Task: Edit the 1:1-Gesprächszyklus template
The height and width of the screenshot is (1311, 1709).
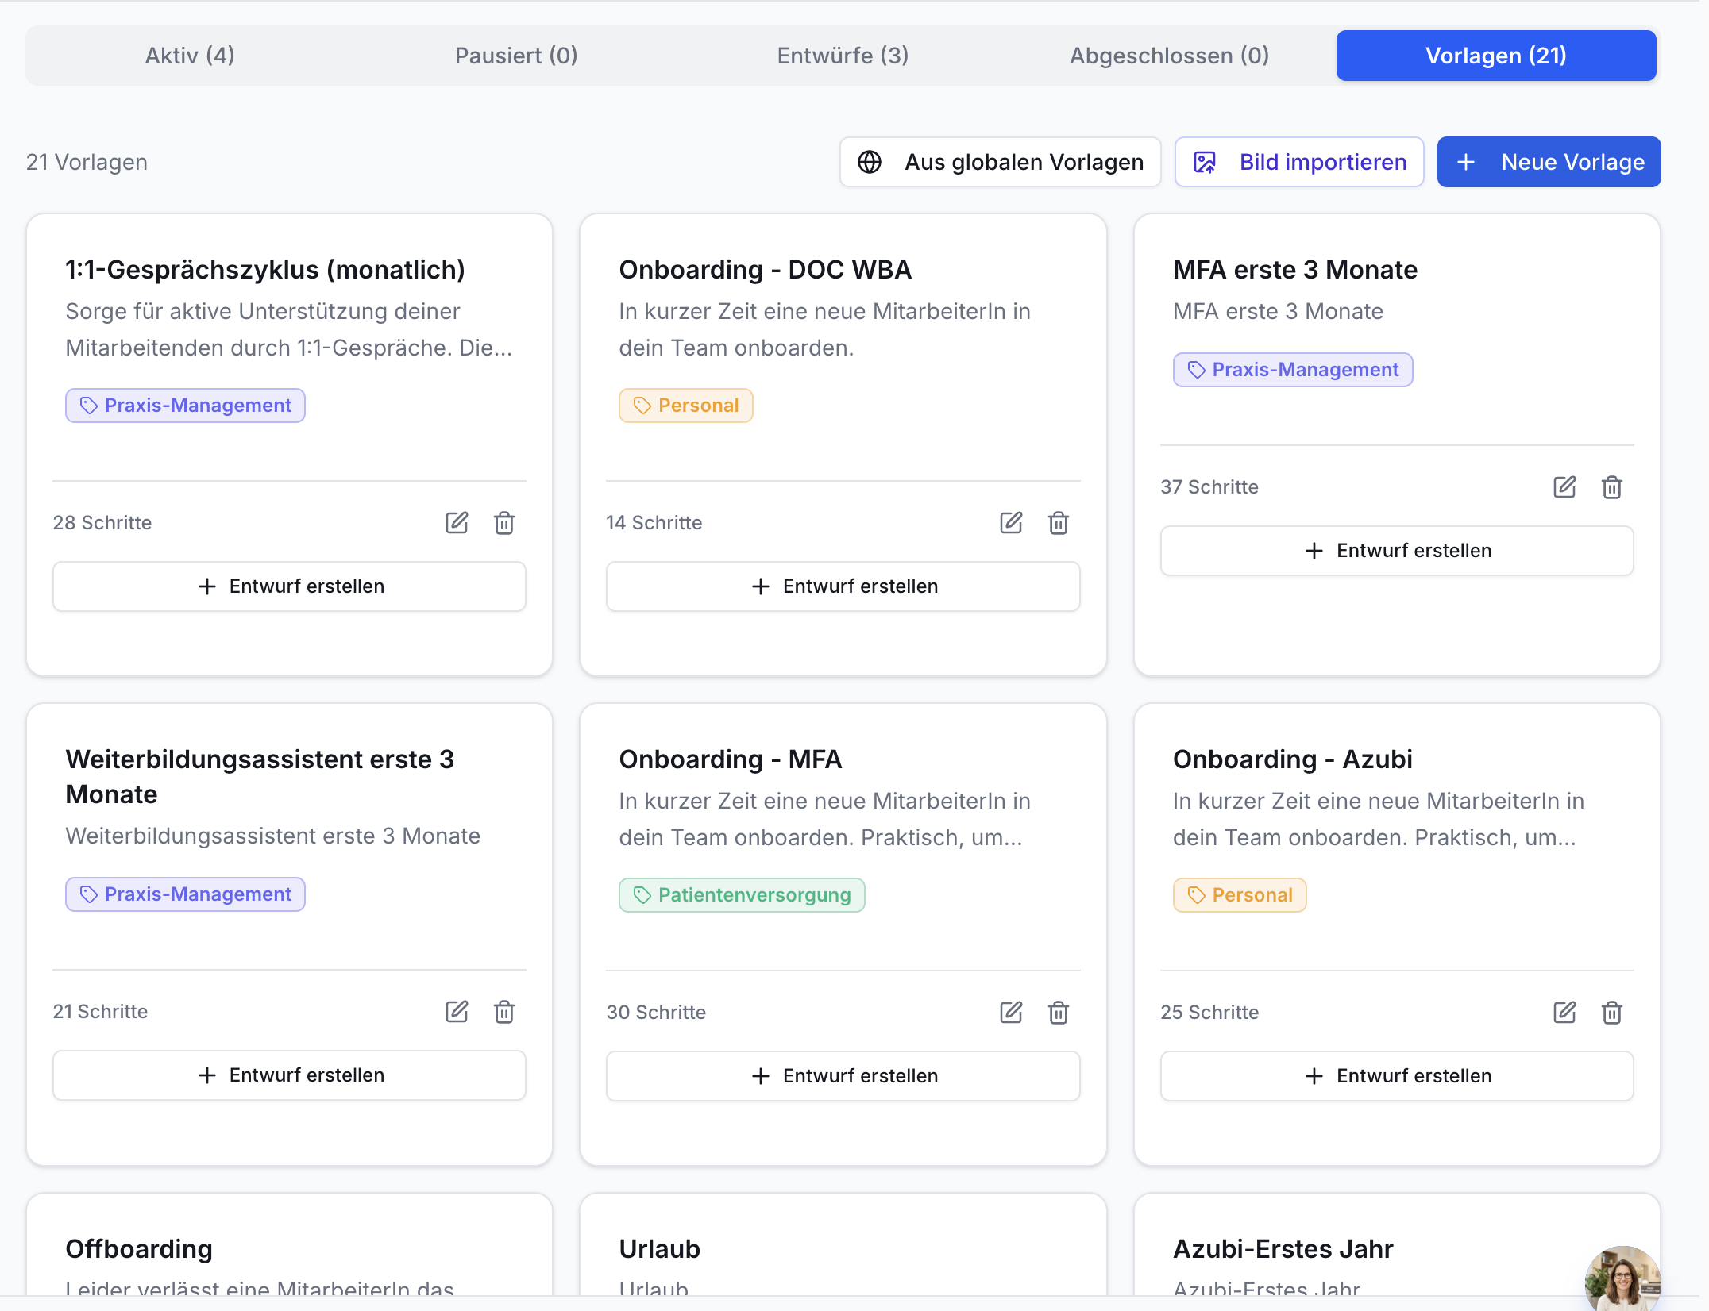Action: pyautogui.click(x=457, y=523)
